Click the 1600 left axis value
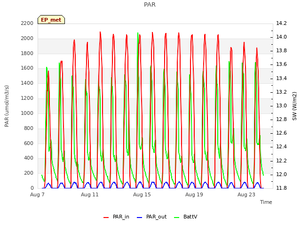This screenshot has width=301, height=226. point(27,68)
